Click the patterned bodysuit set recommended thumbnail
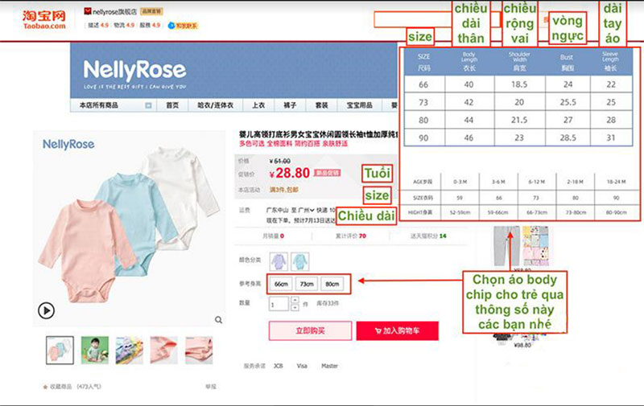644x406 pixels. pyautogui.click(x=535, y=246)
